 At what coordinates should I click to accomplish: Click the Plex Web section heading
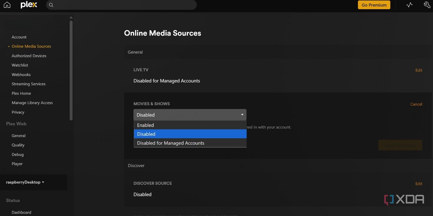click(16, 124)
